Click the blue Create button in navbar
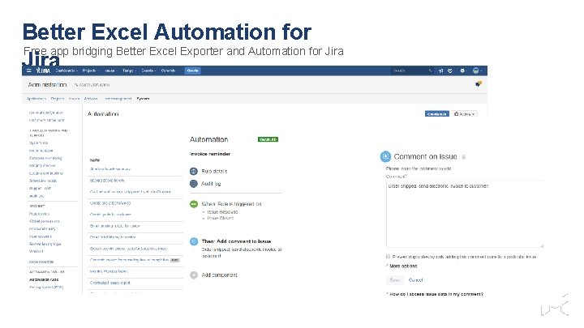This screenshot has height=328, width=584. point(192,70)
